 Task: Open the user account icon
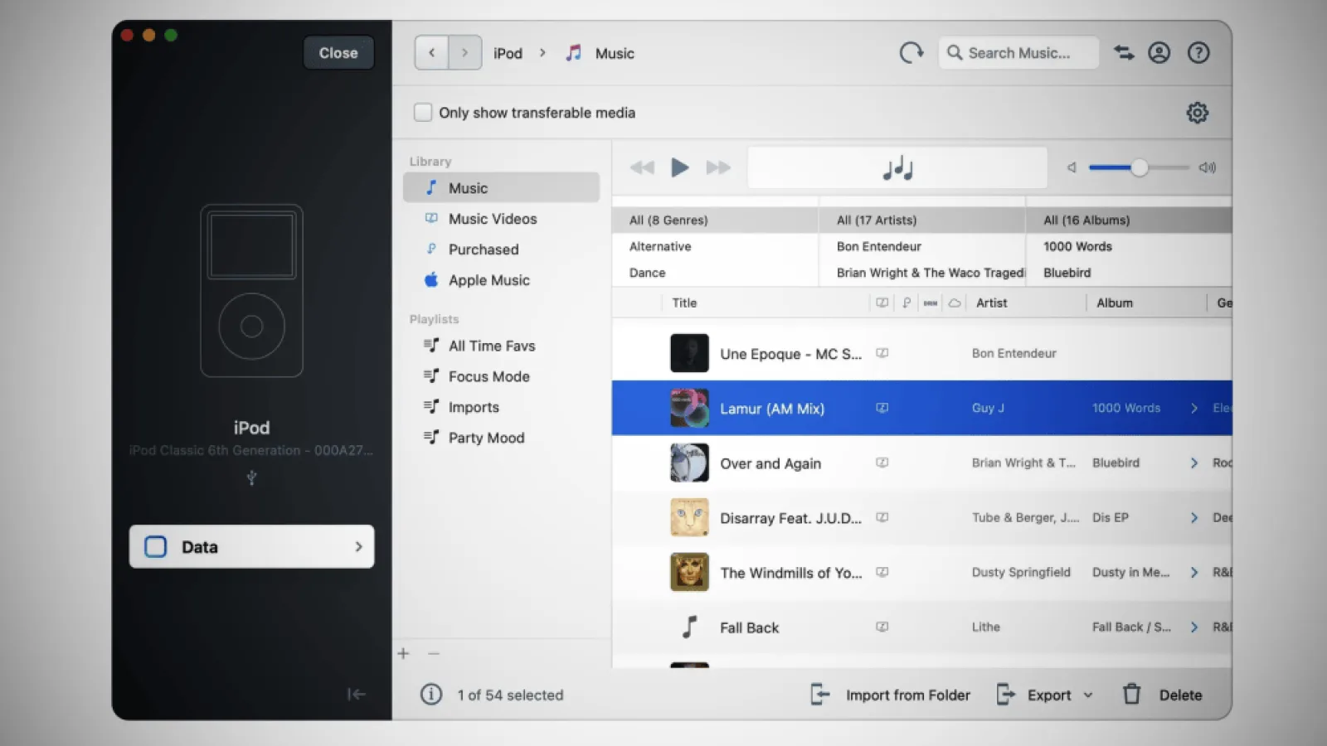(x=1159, y=53)
